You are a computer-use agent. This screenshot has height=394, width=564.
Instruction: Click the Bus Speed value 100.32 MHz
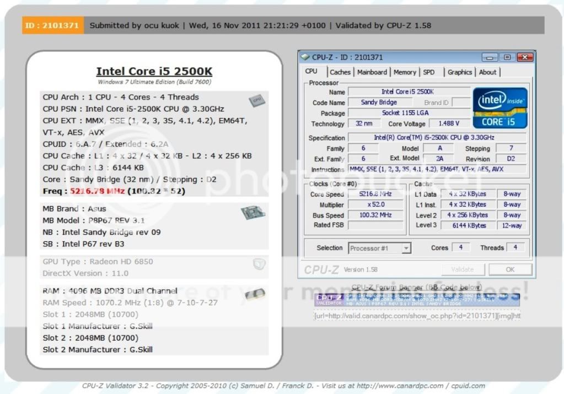pyautogui.click(x=375, y=215)
